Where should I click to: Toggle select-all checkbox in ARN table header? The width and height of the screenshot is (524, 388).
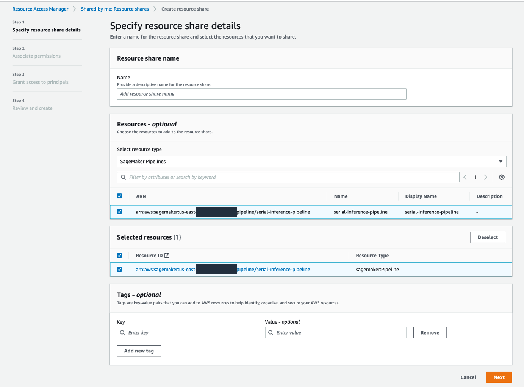(120, 196)
